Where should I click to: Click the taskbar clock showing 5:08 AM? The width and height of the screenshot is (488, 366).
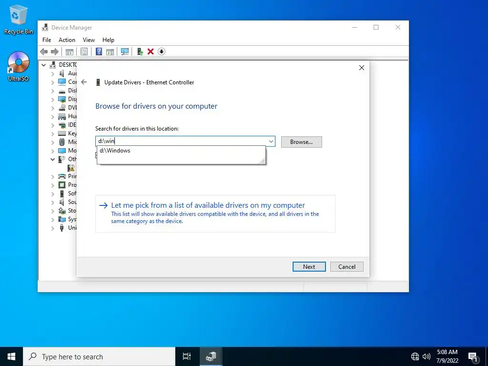[447, 356]
